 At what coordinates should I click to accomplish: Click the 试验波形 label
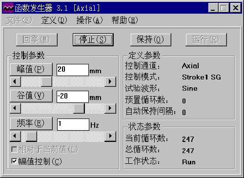pyautogui.click(x=142, y=88)
